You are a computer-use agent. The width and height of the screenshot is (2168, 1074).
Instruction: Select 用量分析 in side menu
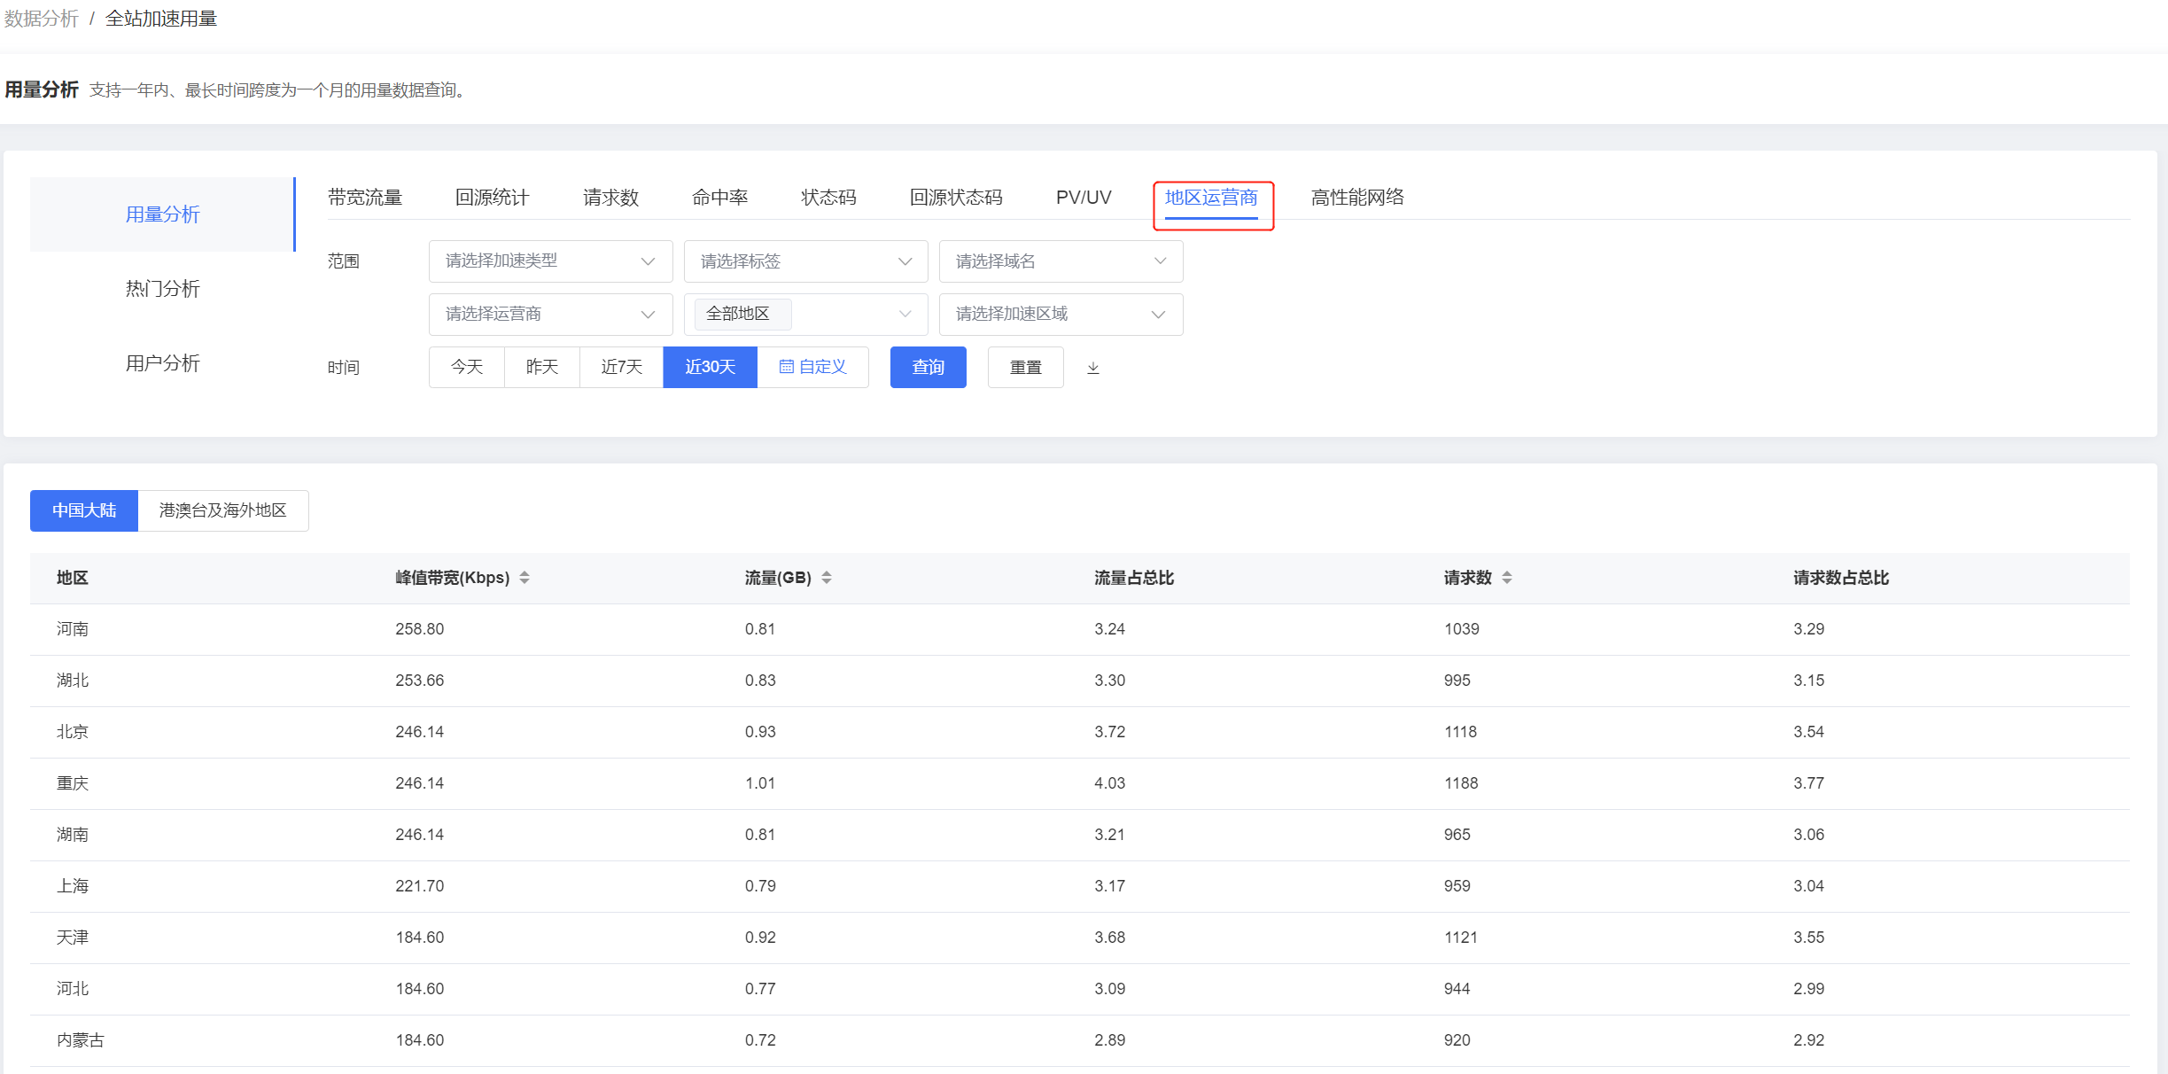click(163, 214)
